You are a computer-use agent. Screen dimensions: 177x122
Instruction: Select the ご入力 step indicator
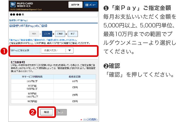point(47,34)
